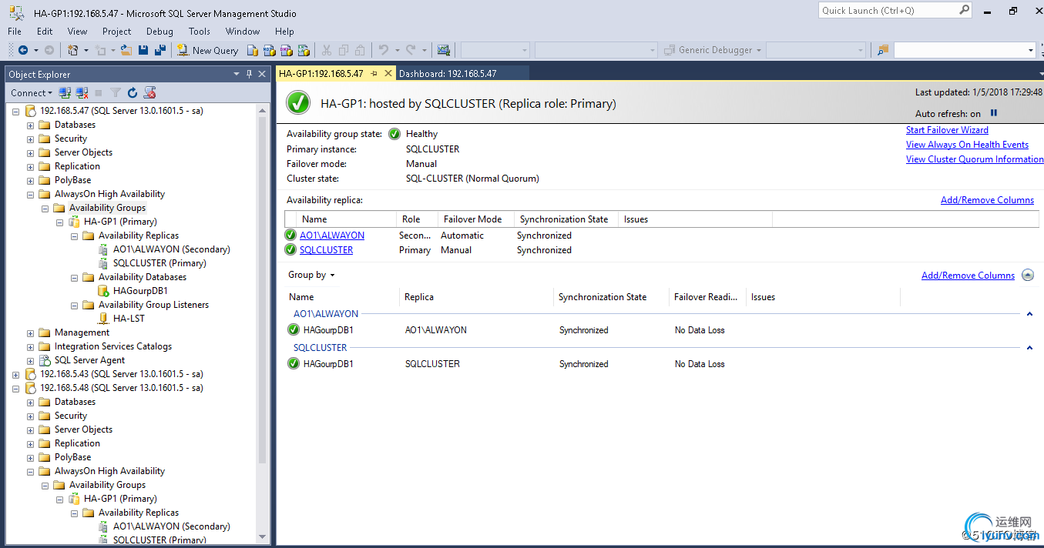The width and height of the screenshot is (1044, 548).
Task: Refresh the Object Explorer tree
Action: pos(133,92)
